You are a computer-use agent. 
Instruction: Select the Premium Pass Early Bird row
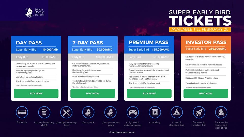(149, 57)
